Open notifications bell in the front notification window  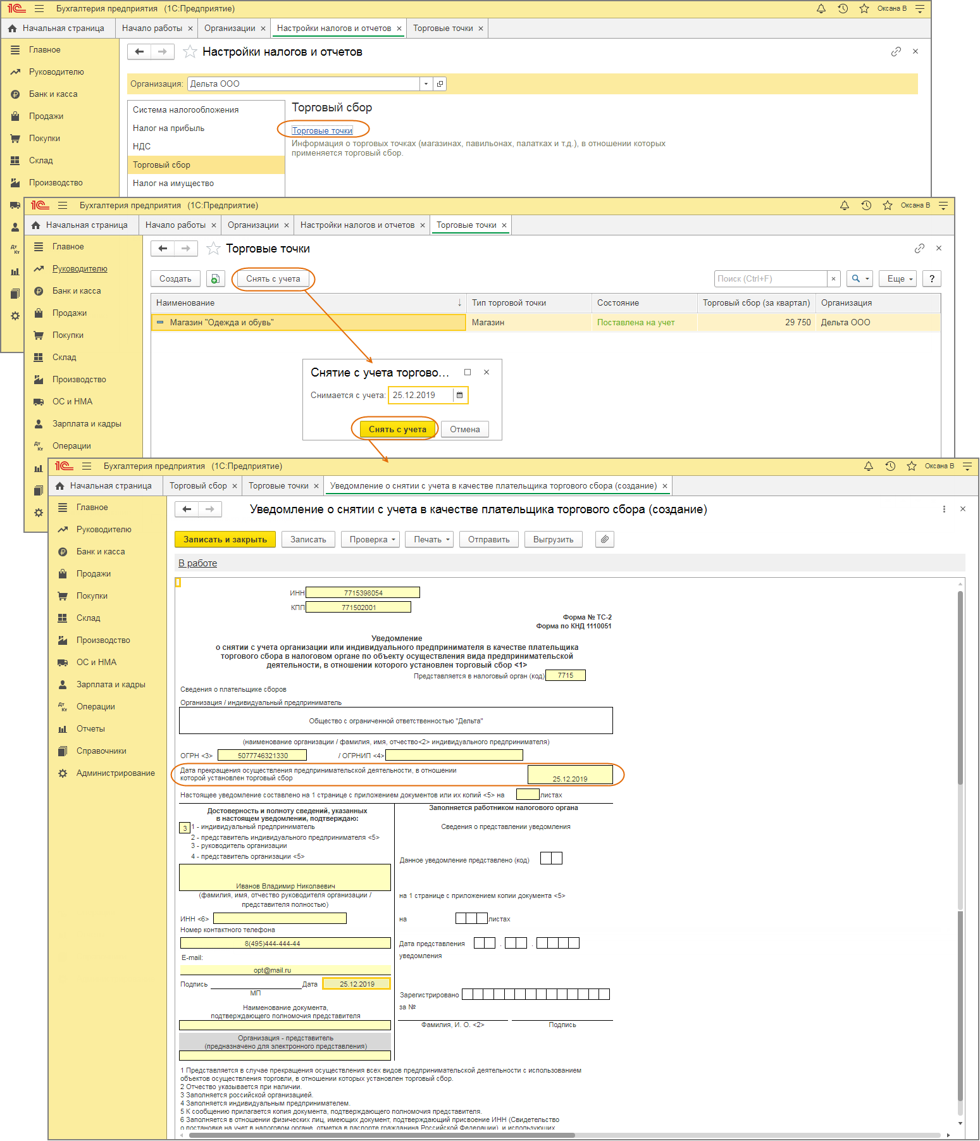pos(869,466)
